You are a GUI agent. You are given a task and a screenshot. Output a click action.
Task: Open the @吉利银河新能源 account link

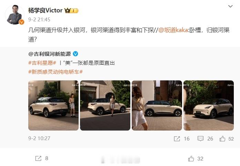click(x=50, y=54)
